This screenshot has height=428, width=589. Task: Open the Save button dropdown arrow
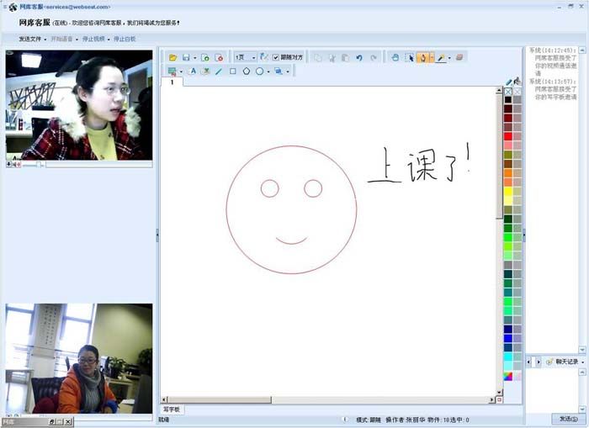[x=194, y=58]
